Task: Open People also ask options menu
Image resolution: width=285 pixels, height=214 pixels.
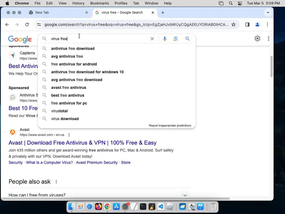Action: (x=56, y=182)
